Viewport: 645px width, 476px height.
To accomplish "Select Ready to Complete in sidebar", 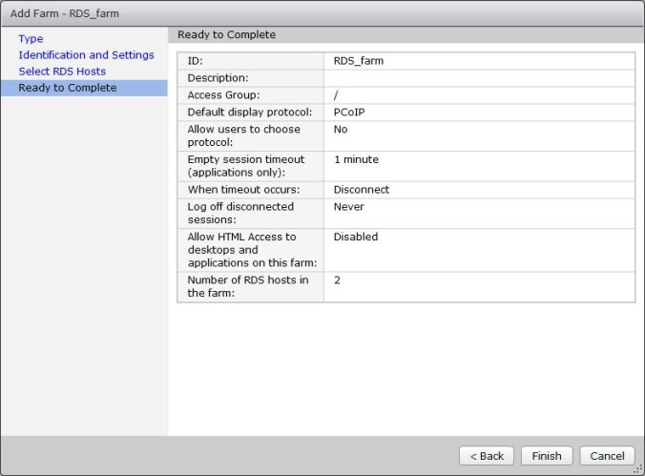I will tap(67, 88).
